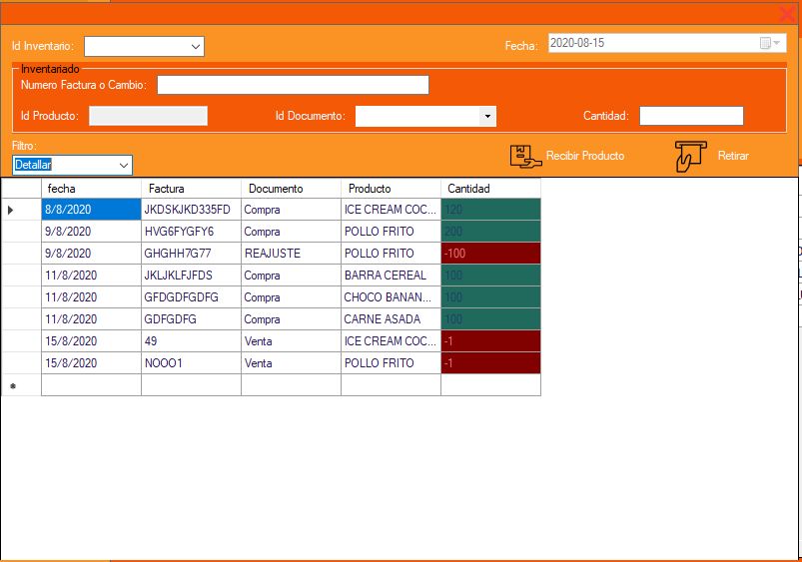The height and width of the screenshot is (562, 802).
Task: Sort by the Producto column header
Action: coord(391,189)
